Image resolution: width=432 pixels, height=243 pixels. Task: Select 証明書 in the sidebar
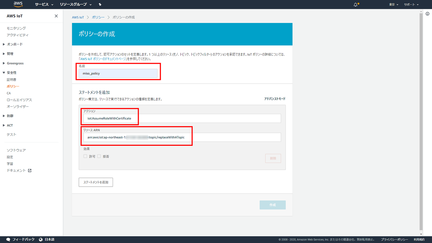(11, 80)
